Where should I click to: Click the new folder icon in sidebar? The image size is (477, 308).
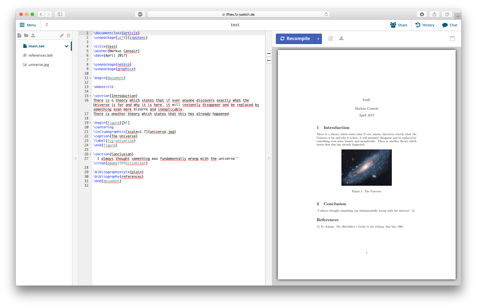(26, 35)
